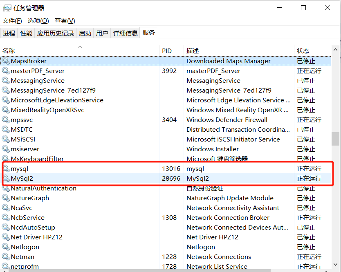Select the MySql2 service name
The width and height of the screenshot is (341, 272).
pyautogui.click(x=22, y=179)
